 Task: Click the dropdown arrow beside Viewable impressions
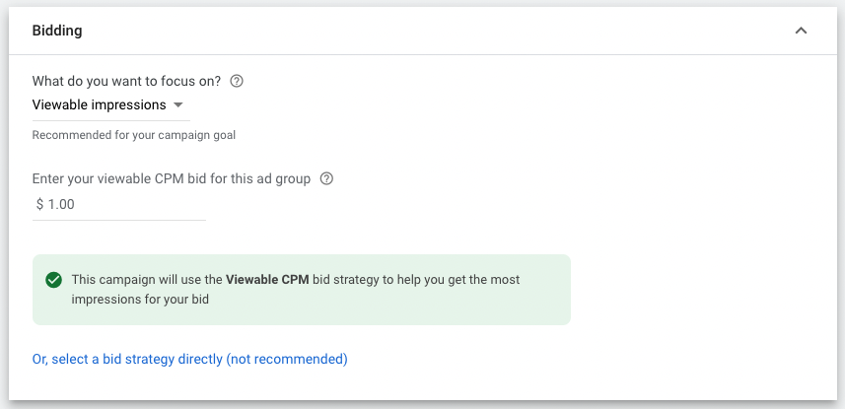(x=178, y=105)
